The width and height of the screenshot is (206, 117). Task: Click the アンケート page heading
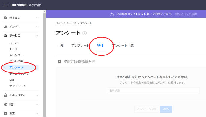pos(68,33)
